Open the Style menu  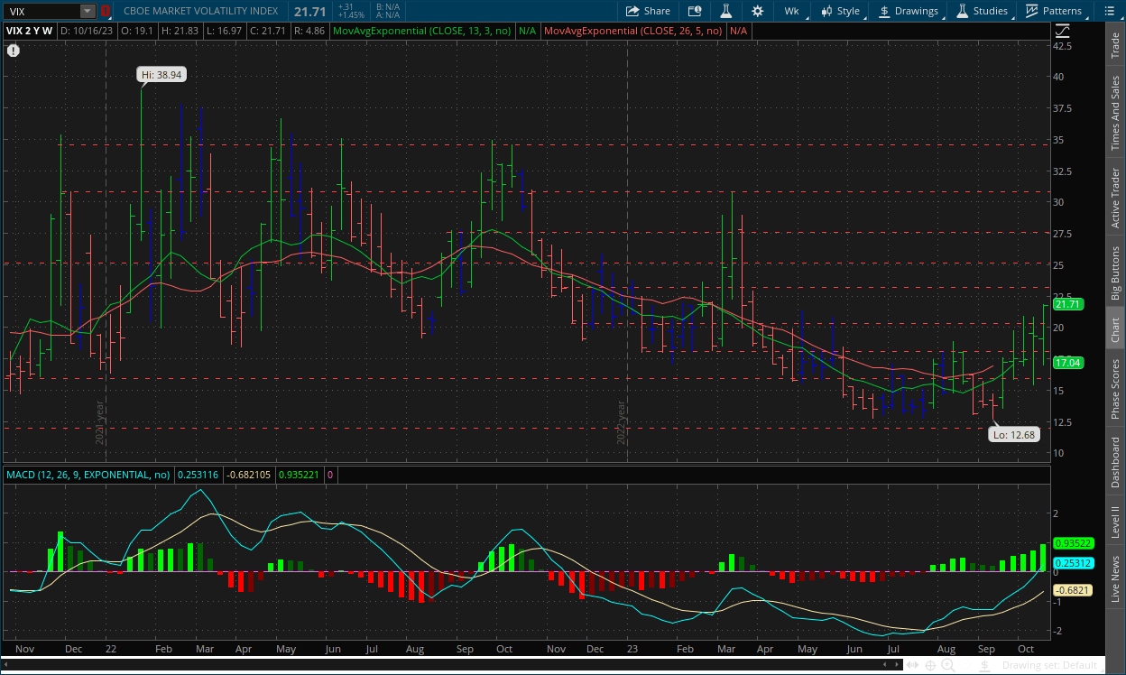[840, 11]
